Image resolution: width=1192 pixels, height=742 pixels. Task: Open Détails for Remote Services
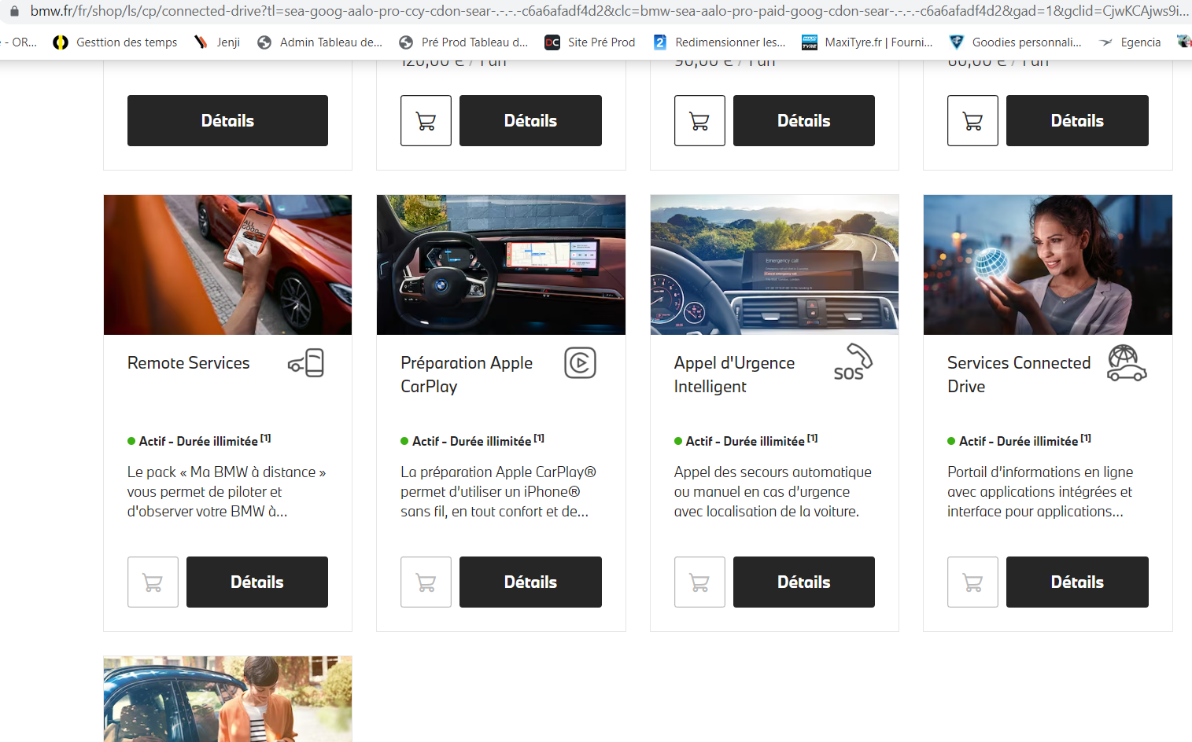[x=257, y=582]
